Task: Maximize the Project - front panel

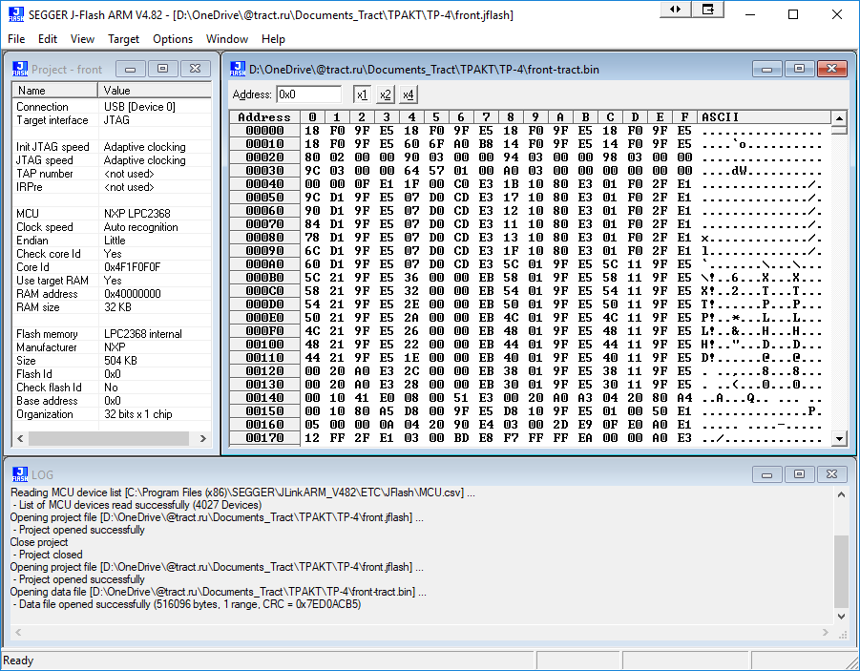Action: [x=163, y=69]
